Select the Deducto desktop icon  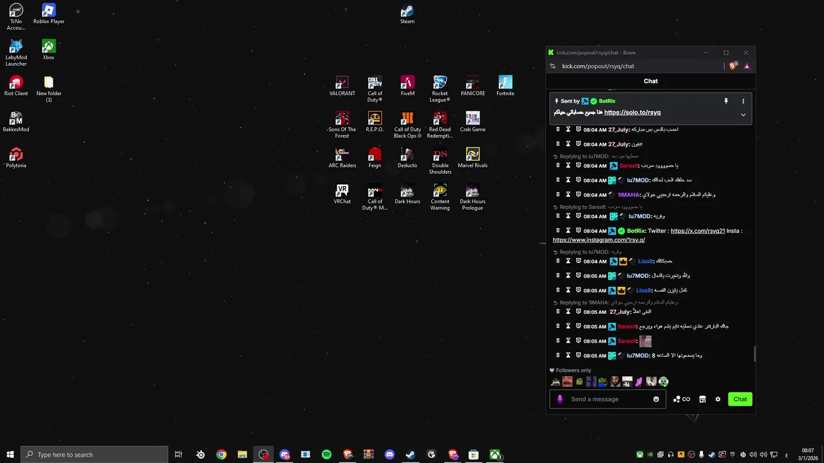point(407,158)
